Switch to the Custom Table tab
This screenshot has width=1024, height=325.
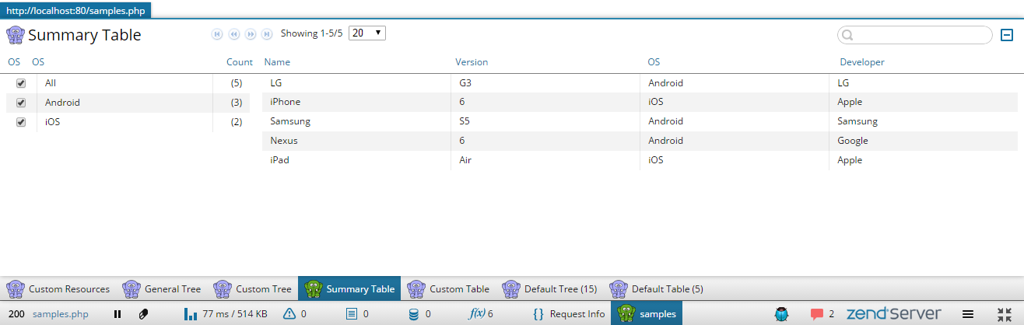(449, 289)
